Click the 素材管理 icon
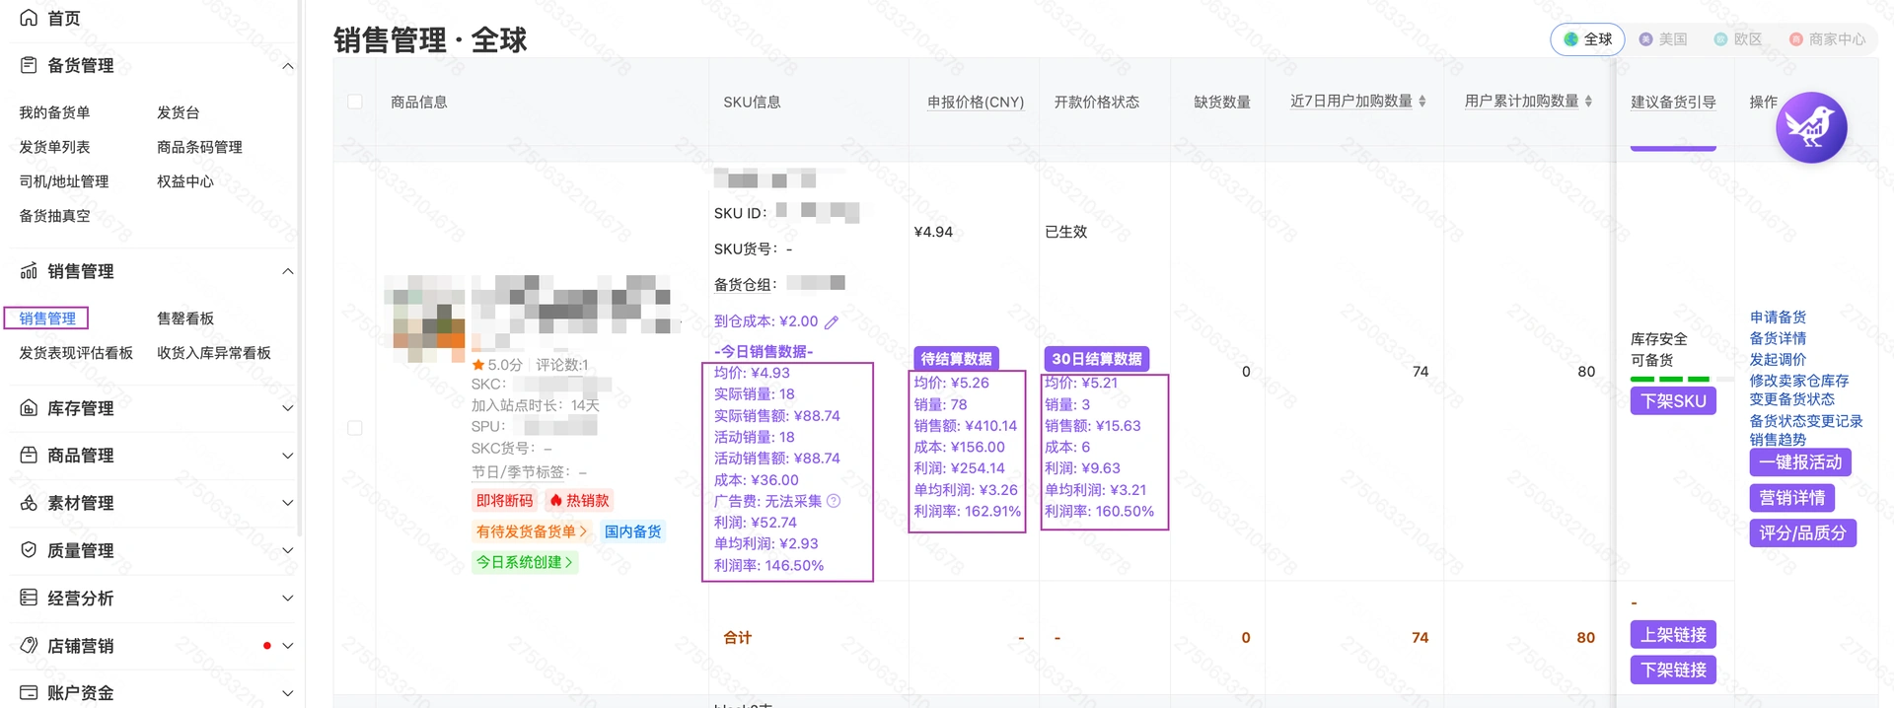 [x=29, y=503]
